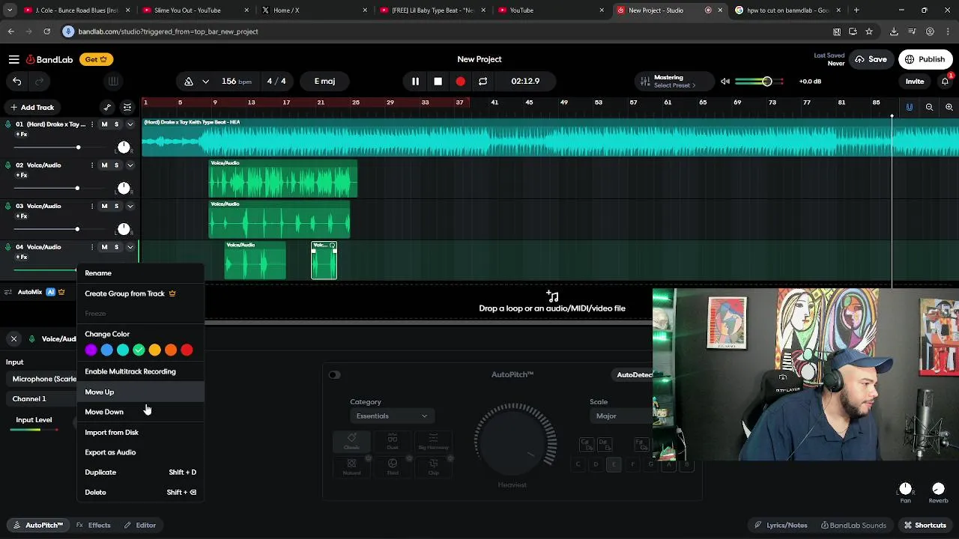Select purple track color
The image size is (959, 539).
click(91, 350)
